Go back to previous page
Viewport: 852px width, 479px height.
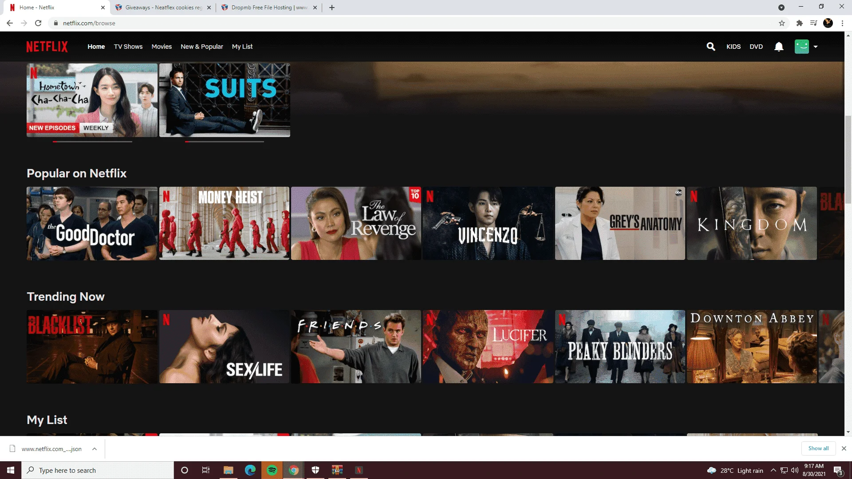click(10, 23)
